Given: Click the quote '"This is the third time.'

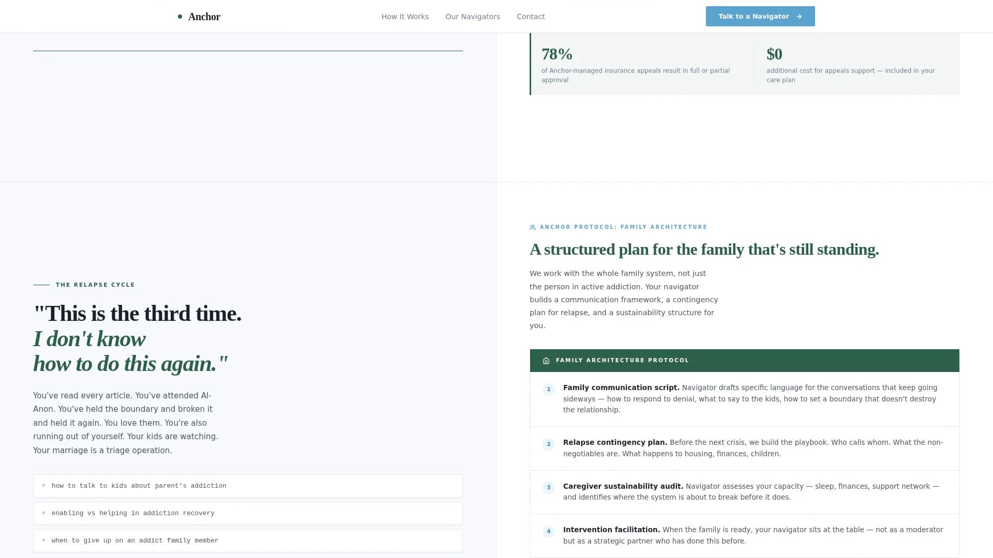Looking at the screenshot, I should [138, 314].
